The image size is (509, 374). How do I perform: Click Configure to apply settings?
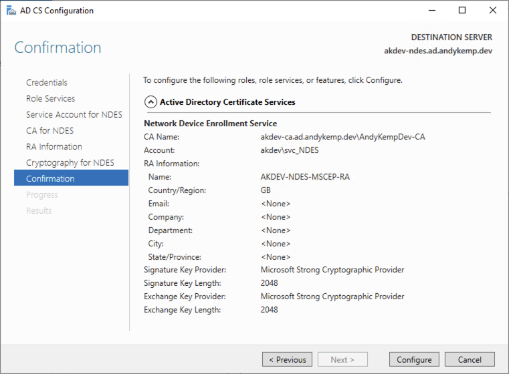(414, 359)
